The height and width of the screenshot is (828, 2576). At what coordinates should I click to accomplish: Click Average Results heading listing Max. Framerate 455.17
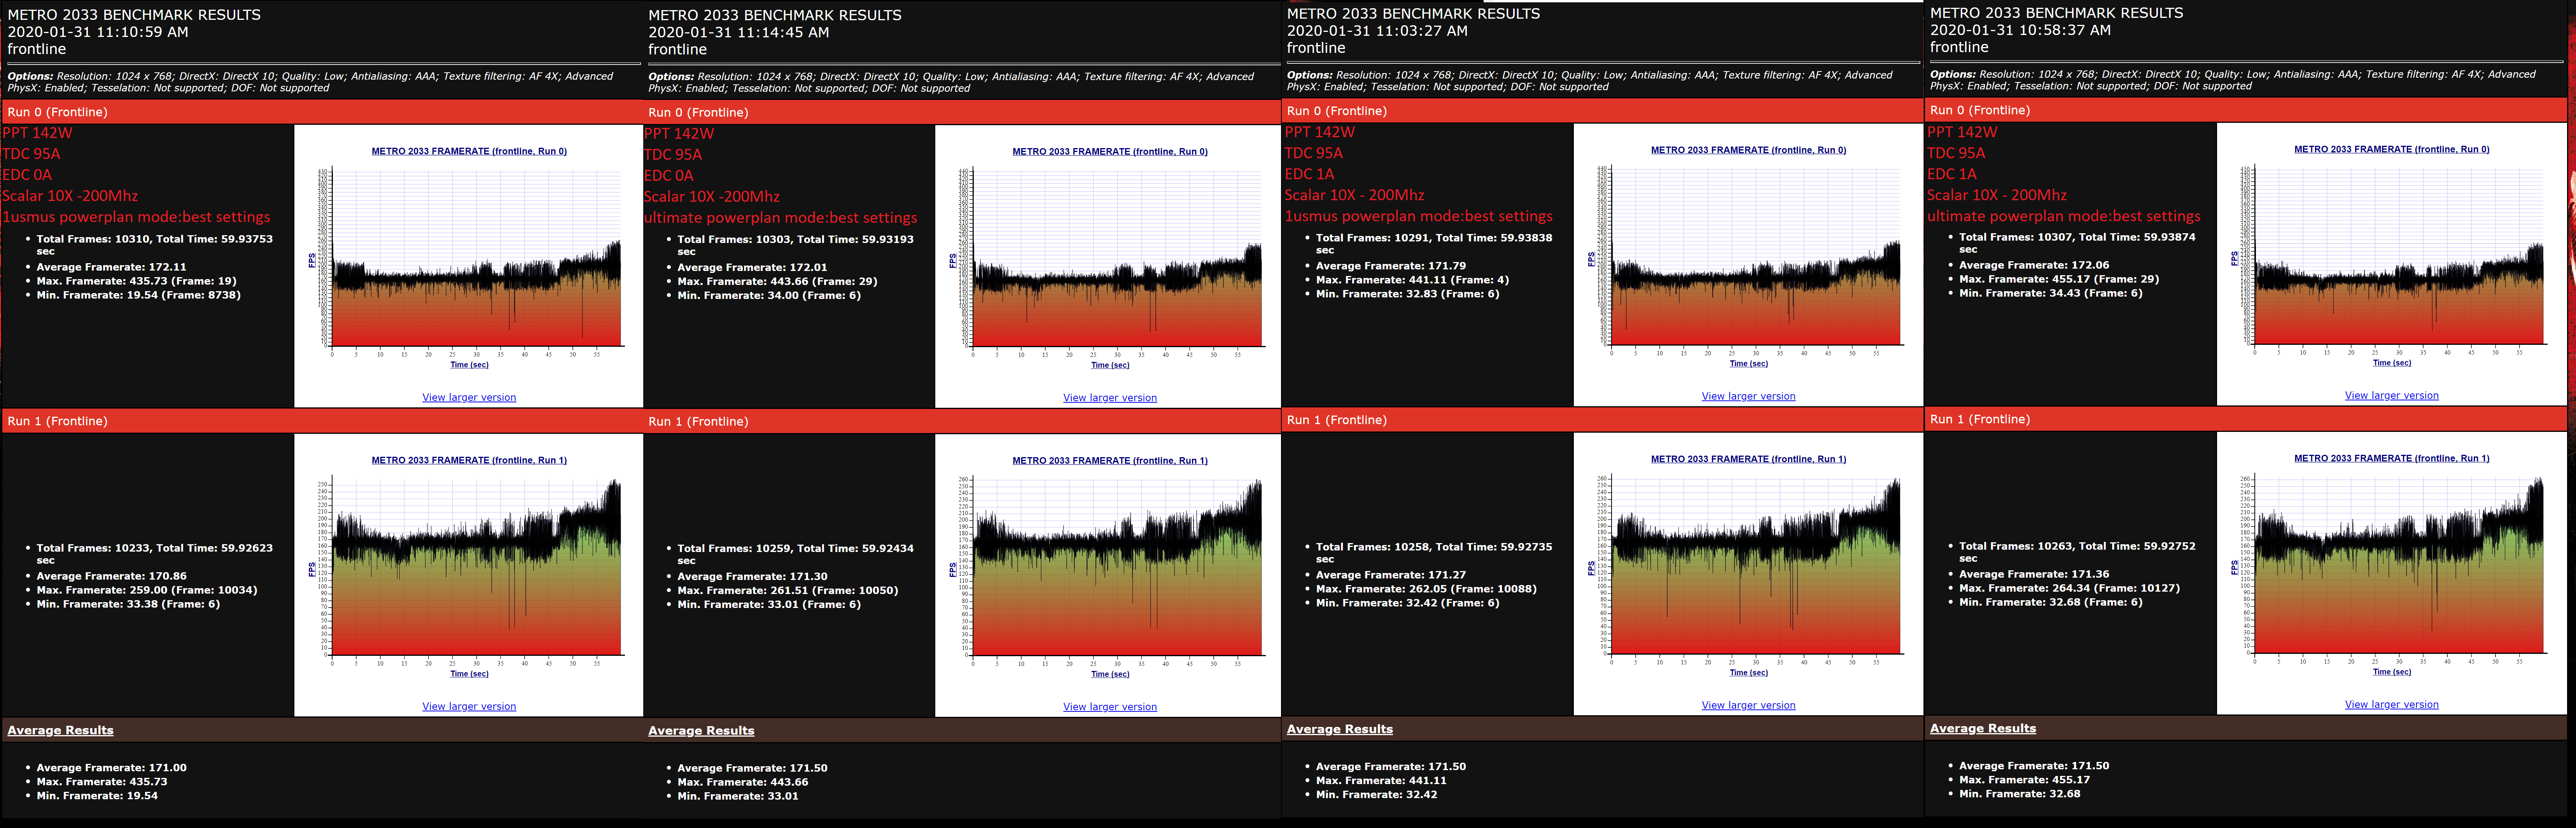coord(1982,728)
